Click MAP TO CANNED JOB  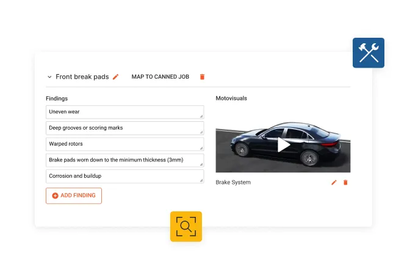160,77
